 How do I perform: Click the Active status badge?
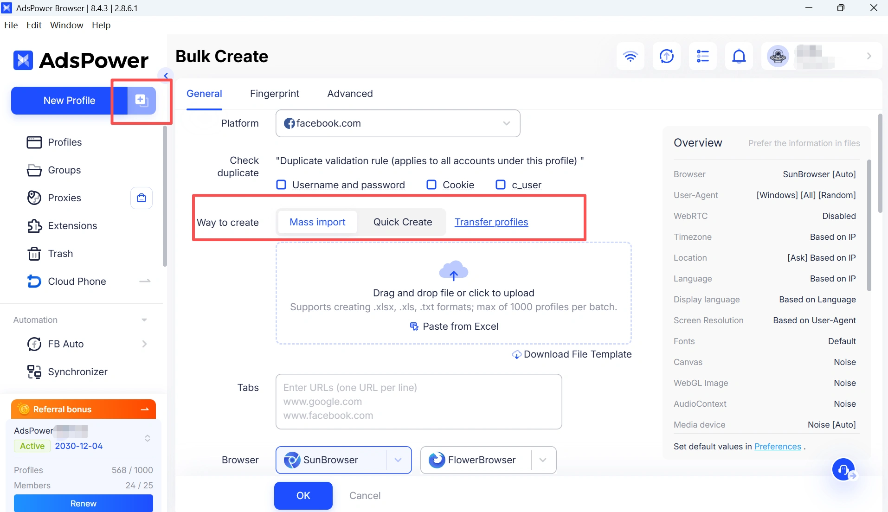tap(32, 446)
